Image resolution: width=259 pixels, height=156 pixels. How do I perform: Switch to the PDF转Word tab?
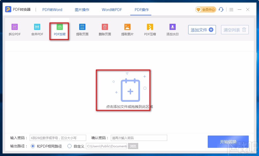coord(52,9)
